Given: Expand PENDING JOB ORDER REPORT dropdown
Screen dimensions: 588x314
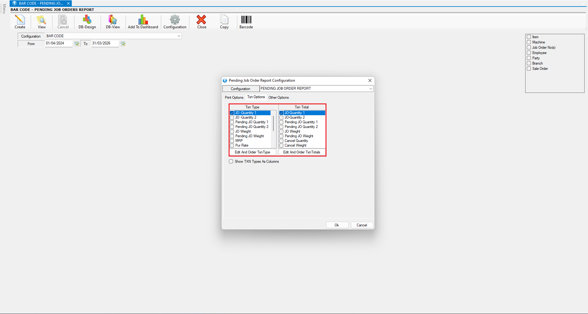Looking at the screenshot, I should [371, 89].
